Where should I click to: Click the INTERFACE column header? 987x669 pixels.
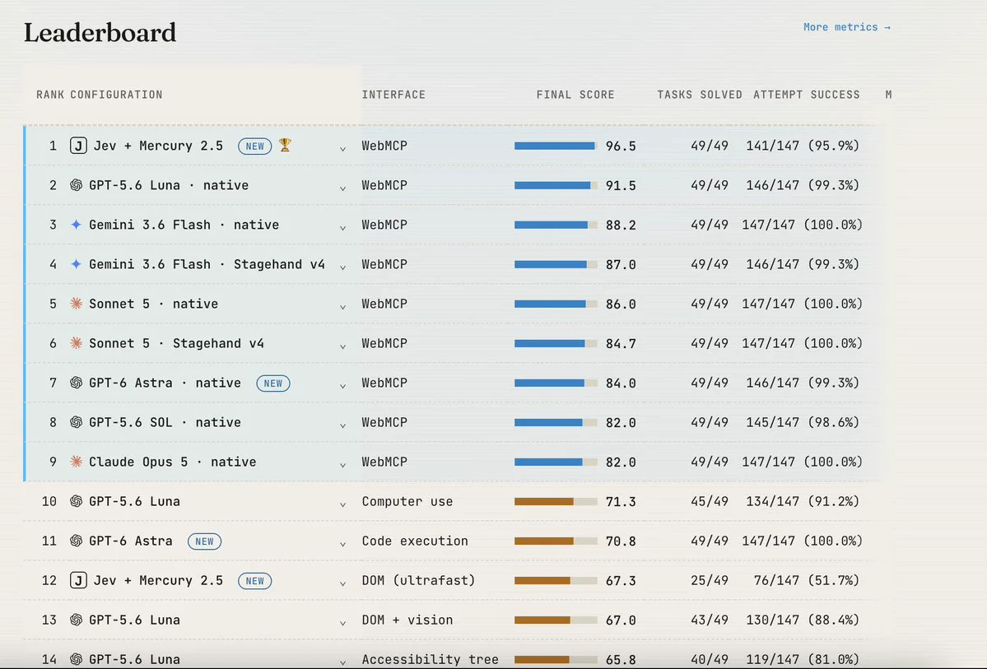point(393,95)
